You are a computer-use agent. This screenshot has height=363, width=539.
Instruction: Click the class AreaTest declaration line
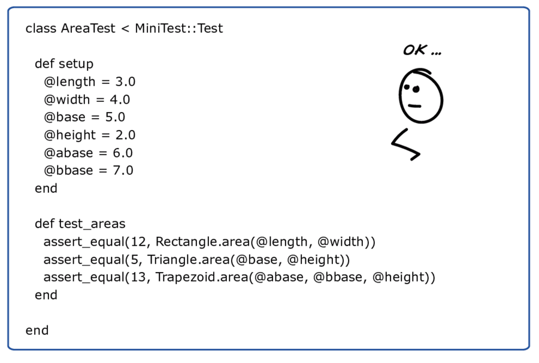click(x=124, y=28)
